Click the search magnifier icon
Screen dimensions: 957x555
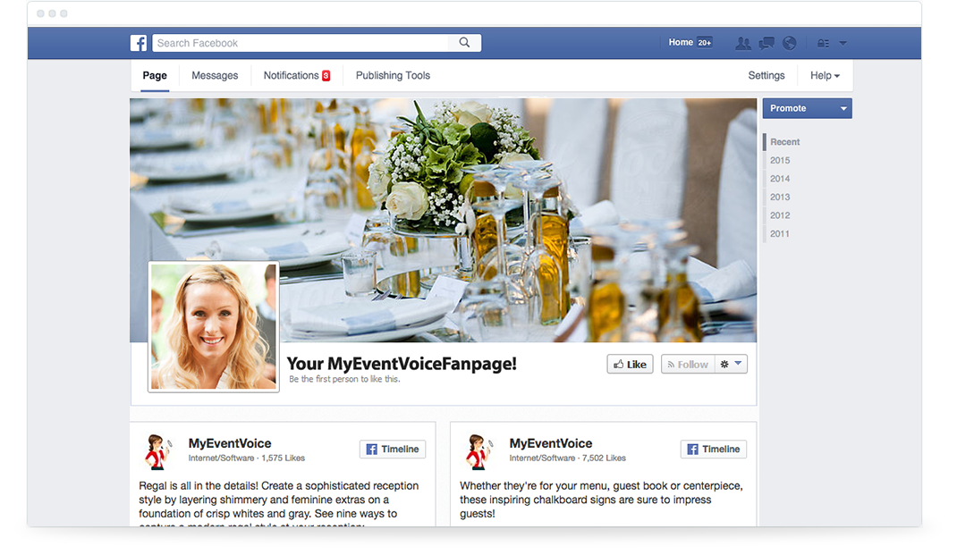click(x=464, y=43)
